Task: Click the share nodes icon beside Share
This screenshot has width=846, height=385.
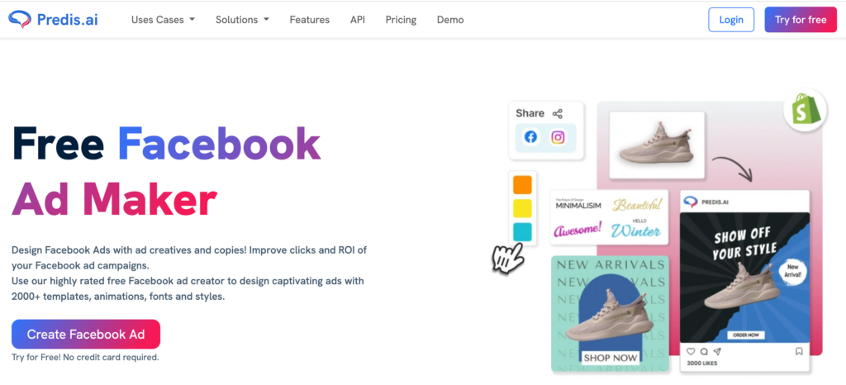Action: [558, 113]
